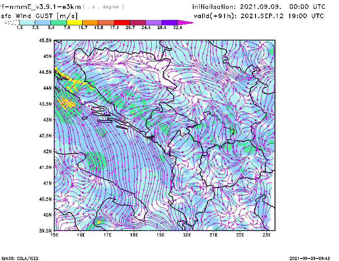Click the '41.5N' latitude label
This screenshot has width=339, height=261.
click(45, 167)
